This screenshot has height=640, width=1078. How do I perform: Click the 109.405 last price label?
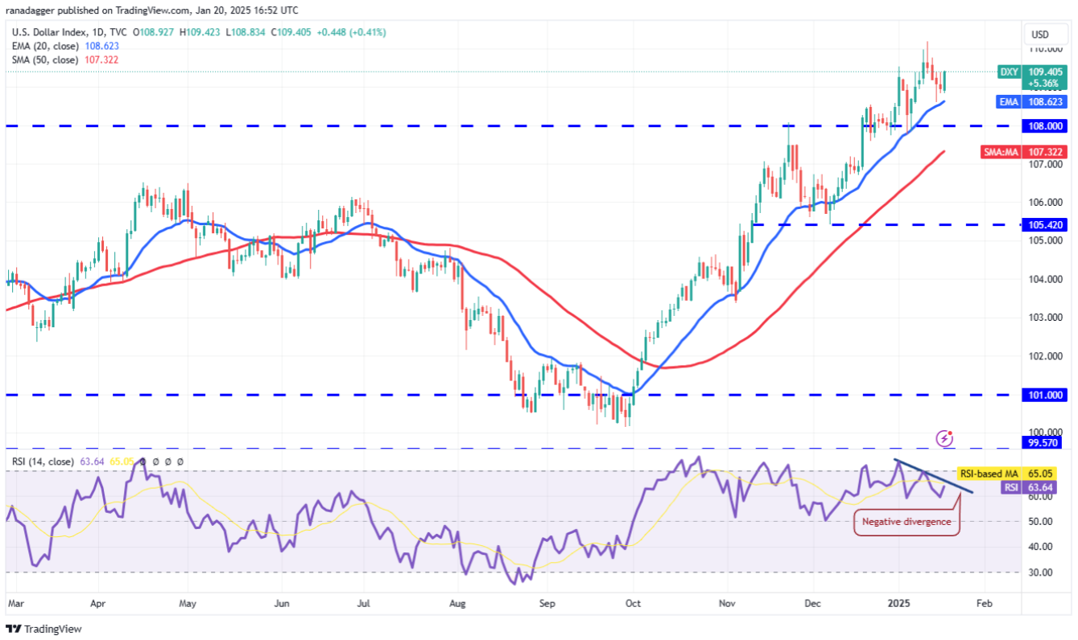click(1046, 72)
